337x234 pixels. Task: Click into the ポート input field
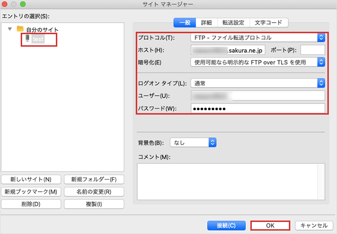312,50
